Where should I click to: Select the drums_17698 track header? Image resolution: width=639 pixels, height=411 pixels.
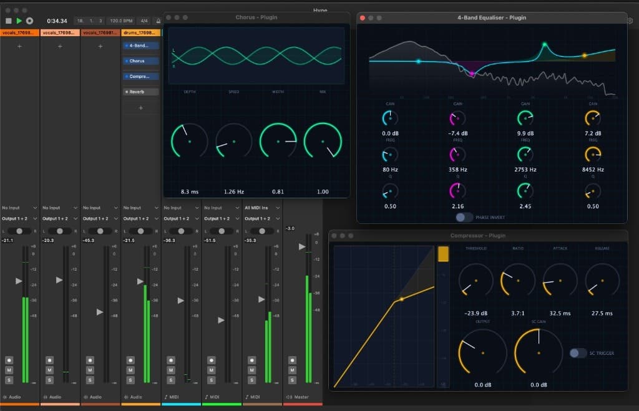point(140,32)
